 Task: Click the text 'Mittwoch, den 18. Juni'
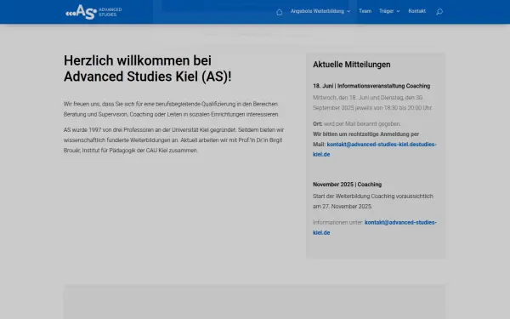340,97
